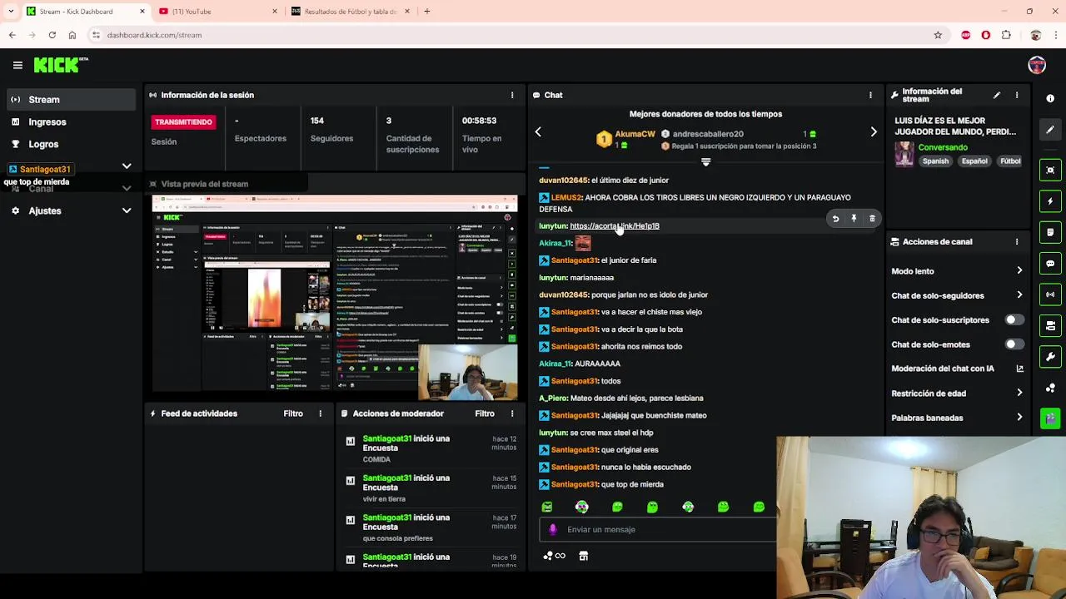
Task: Open the channel points infinity icon below chat
Action: click(x=554, y=556)
